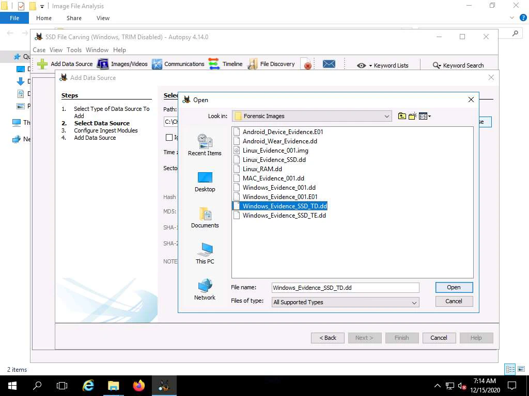Launch Internet Explorer from taskbar
529x396 pixels.
click(x=88, y=386)
